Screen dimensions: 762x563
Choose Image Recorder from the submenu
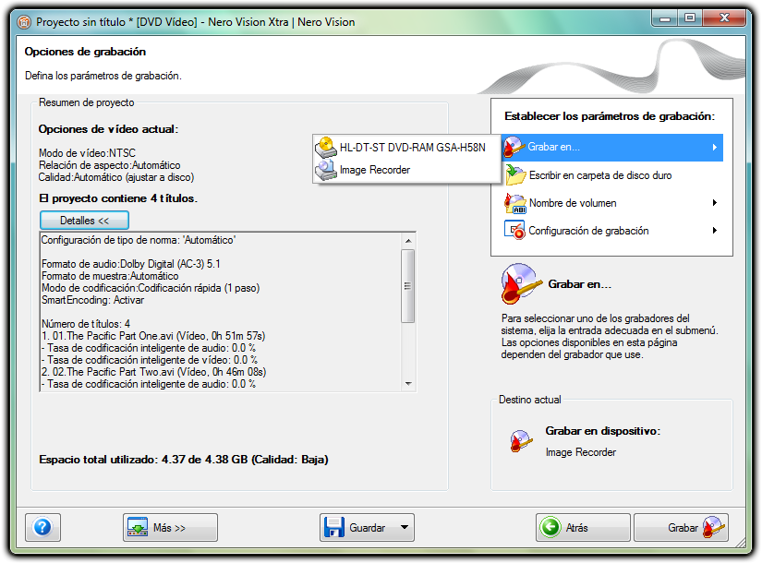(407, 170)
